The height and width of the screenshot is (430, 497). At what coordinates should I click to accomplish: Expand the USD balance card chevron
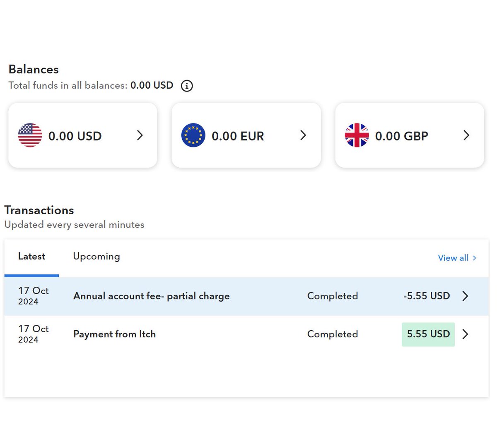pos(140,135)
